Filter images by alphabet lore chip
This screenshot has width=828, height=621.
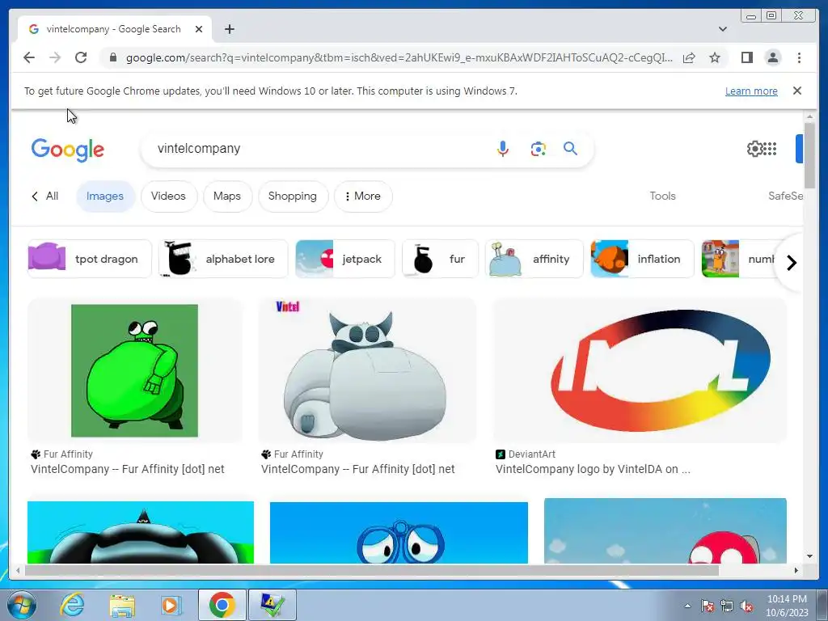(223, 259)
